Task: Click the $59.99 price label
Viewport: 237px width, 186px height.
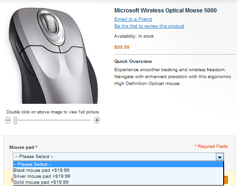Action: (x=122, y=47)
